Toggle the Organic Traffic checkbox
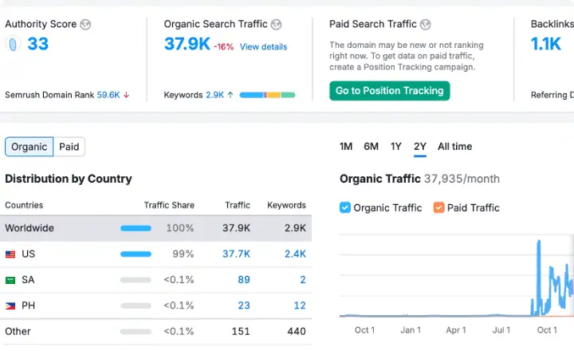Viewport: 574px width, 351px height. coord(345,207)
